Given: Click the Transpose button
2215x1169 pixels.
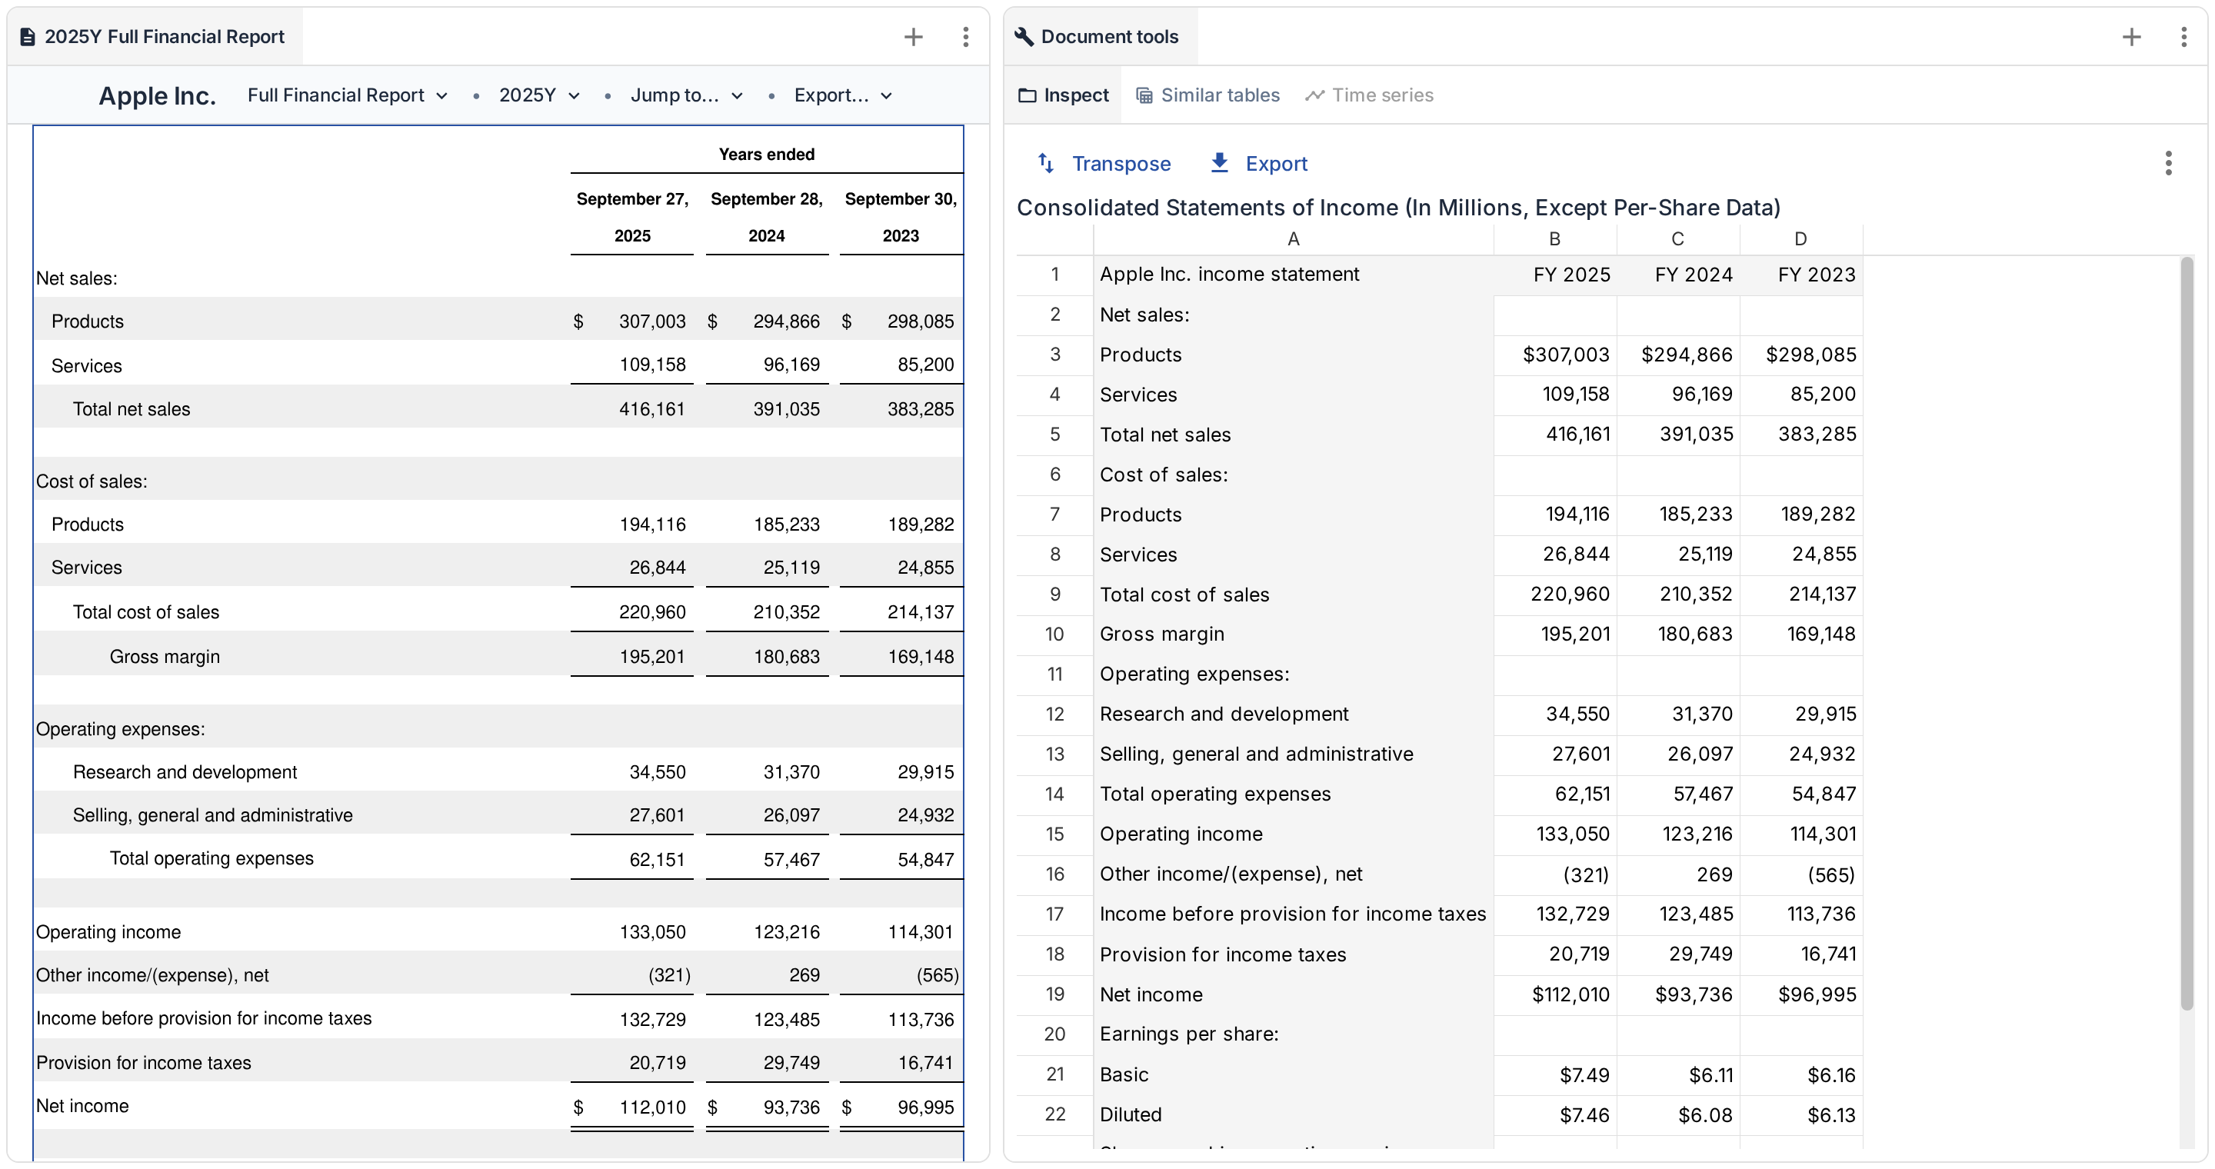Looking at the screenshot, I should point(1104,163).
